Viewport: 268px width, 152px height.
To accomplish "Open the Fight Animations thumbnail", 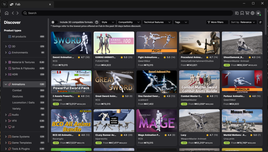I will [157, 43].
